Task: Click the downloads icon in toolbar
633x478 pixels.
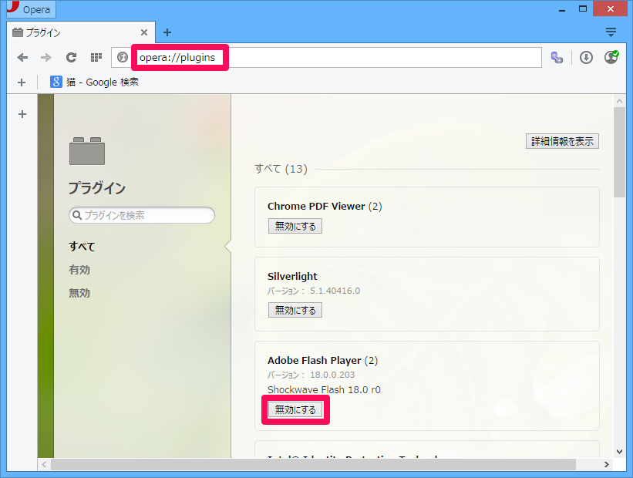Action: coord(586,58)
